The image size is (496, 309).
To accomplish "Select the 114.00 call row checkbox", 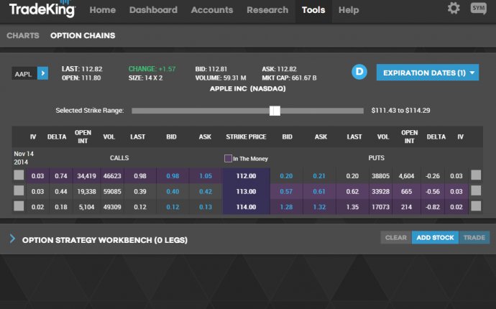I will [x=19, y=206].
